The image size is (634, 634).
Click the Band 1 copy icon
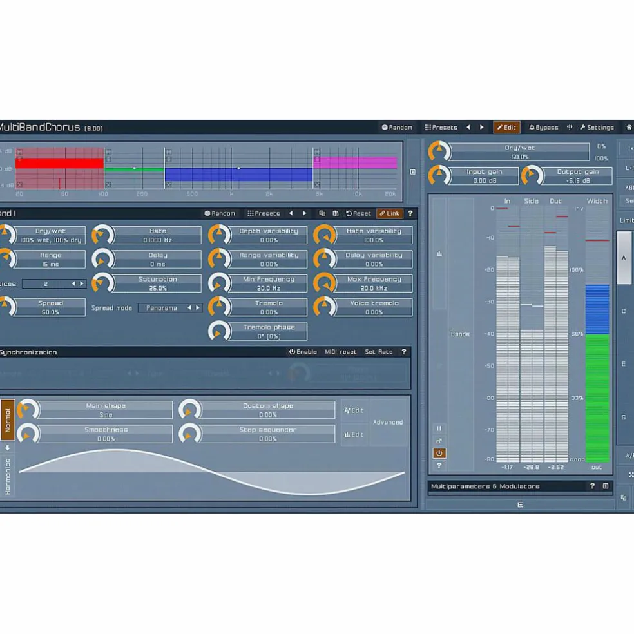click(322, 213)
